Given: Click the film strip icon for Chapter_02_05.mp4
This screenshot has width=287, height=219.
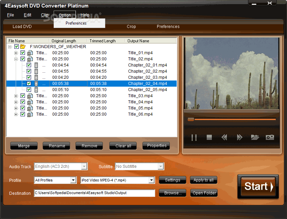Looking at the screenshot, I should [x=36, y=90].
